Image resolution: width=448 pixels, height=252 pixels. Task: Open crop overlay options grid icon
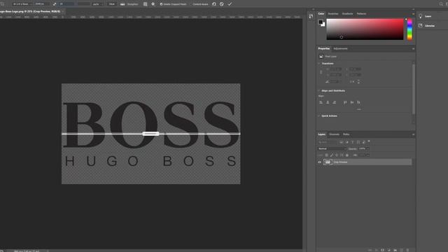[x=145, y=4]
